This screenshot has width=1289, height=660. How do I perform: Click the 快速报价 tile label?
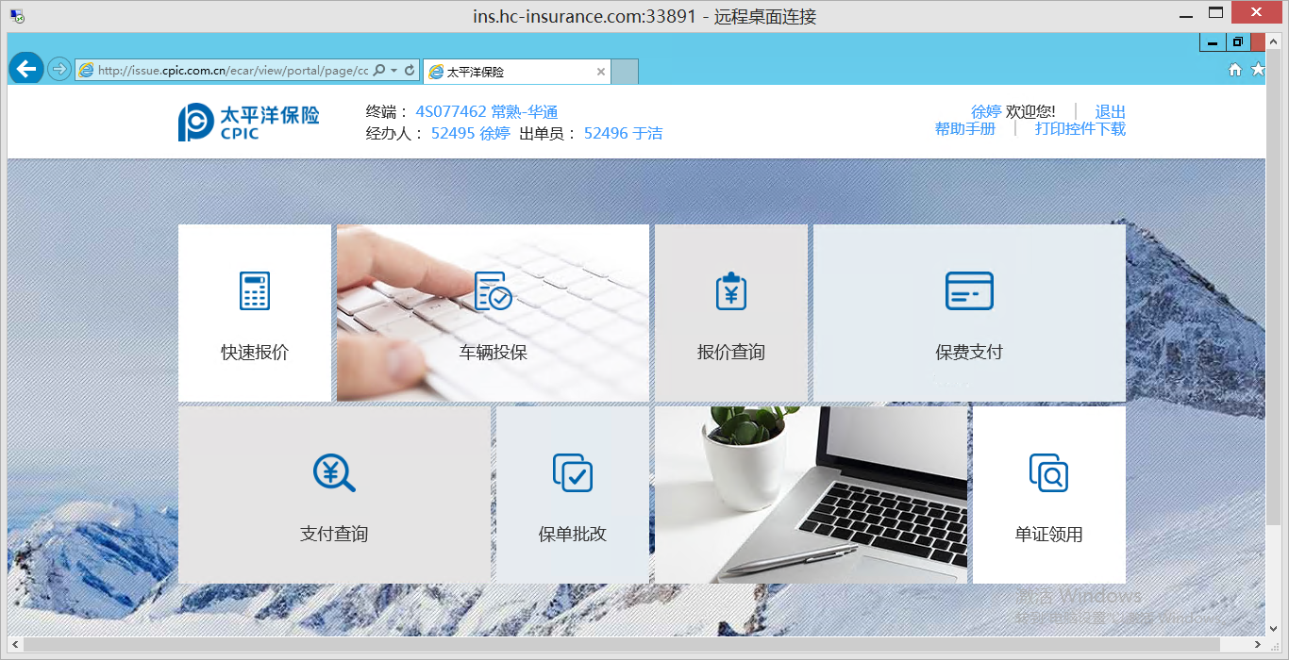click(255, 353)
